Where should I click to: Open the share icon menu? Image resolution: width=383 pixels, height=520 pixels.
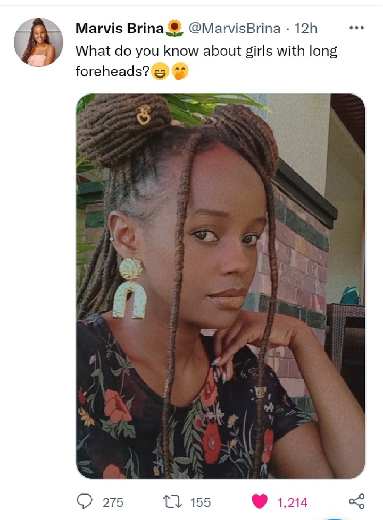pos(357,501)
